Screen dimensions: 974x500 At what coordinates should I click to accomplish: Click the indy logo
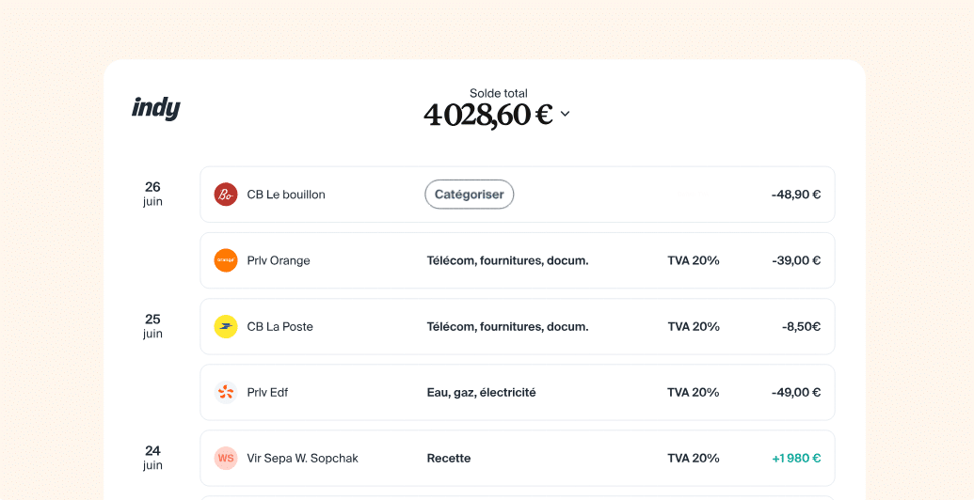coord(156,108)
